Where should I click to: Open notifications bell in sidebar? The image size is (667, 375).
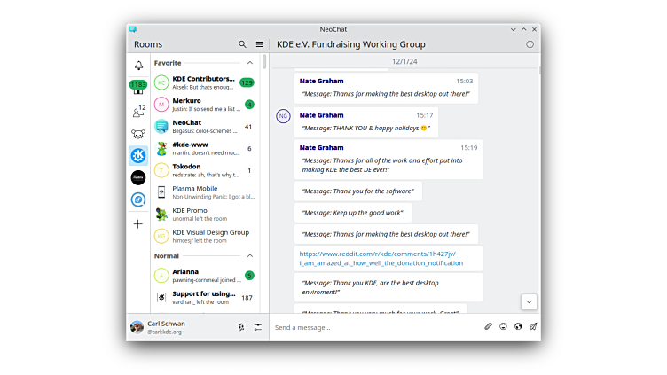138,66
